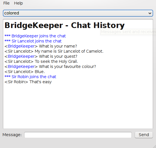The width and height of the screenshot is (156, 148).
Task: Click the favourite colour question line
Action: tap(50, 67)
